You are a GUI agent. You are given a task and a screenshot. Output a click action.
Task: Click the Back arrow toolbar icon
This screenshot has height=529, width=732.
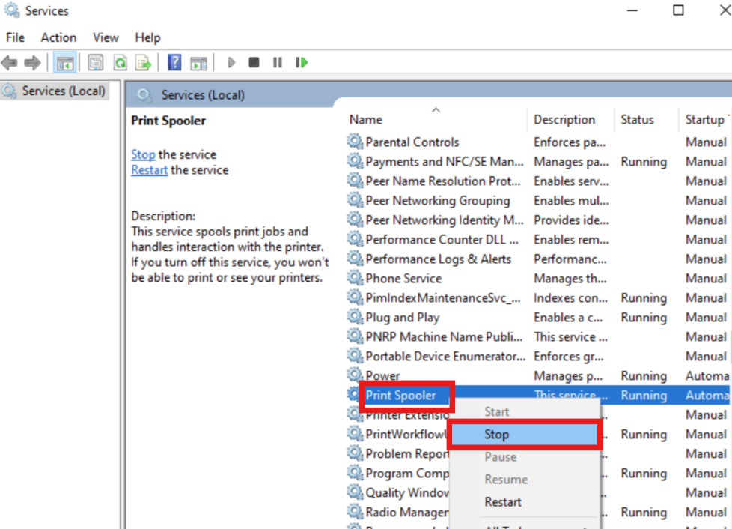9,63
